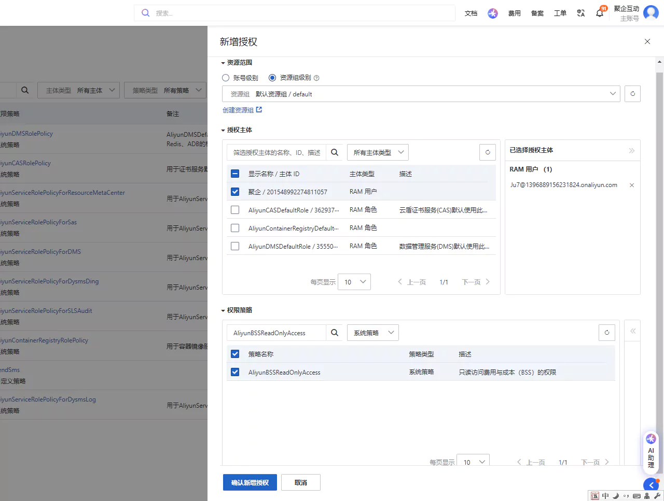The image size is (664, 501).
Task: Open the notifications bell
Action: coord(600,13)
